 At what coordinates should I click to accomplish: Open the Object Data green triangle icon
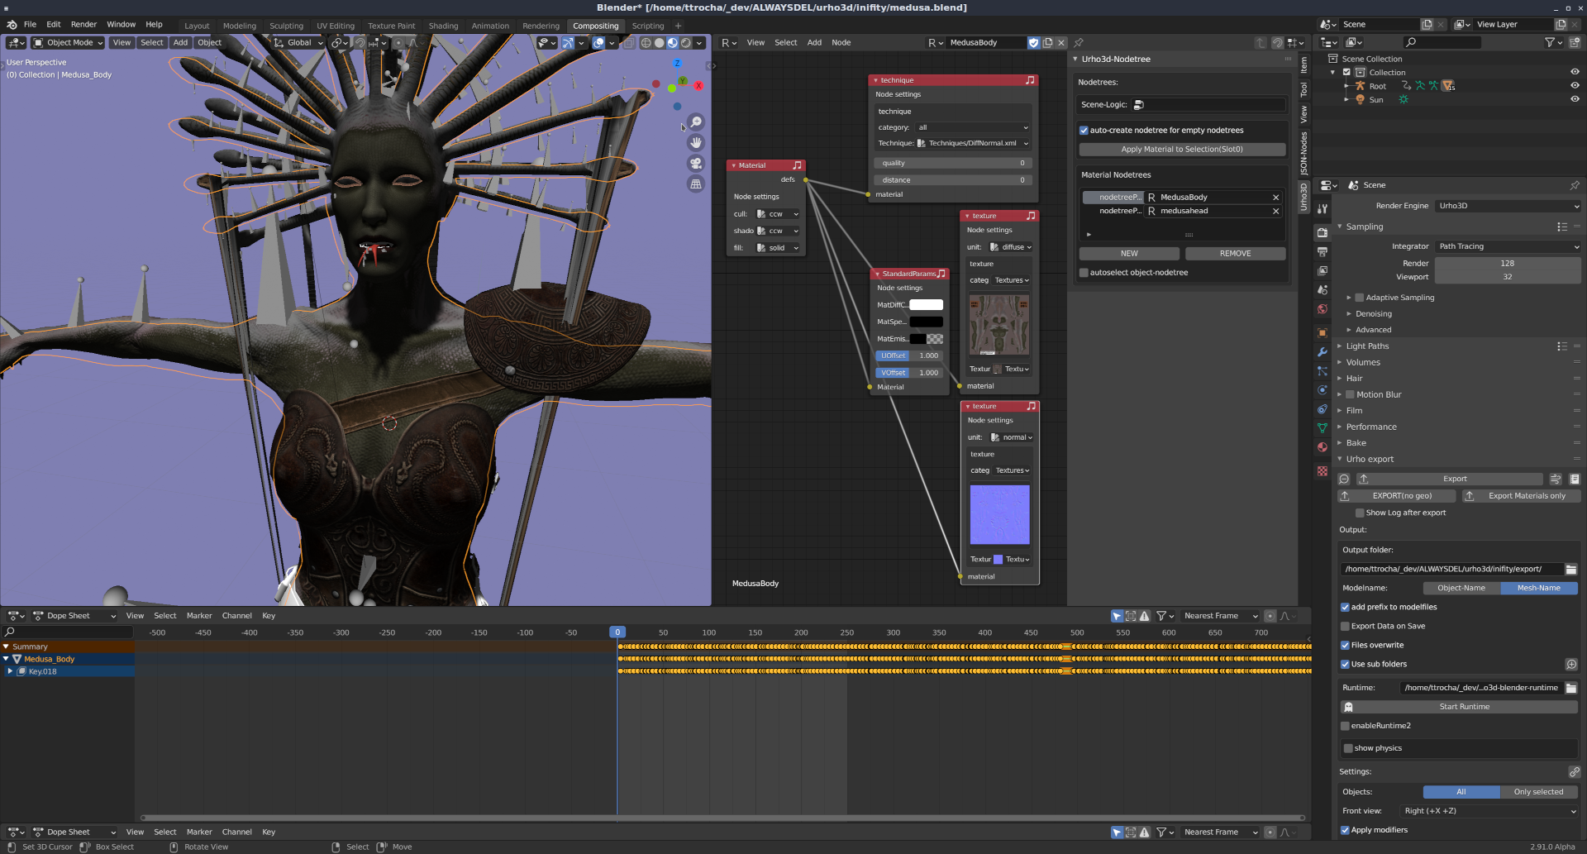tap(1322, 428)
